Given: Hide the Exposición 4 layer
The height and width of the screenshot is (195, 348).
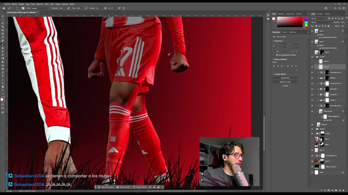Looking at the screenshot, I should pos(312,89).
